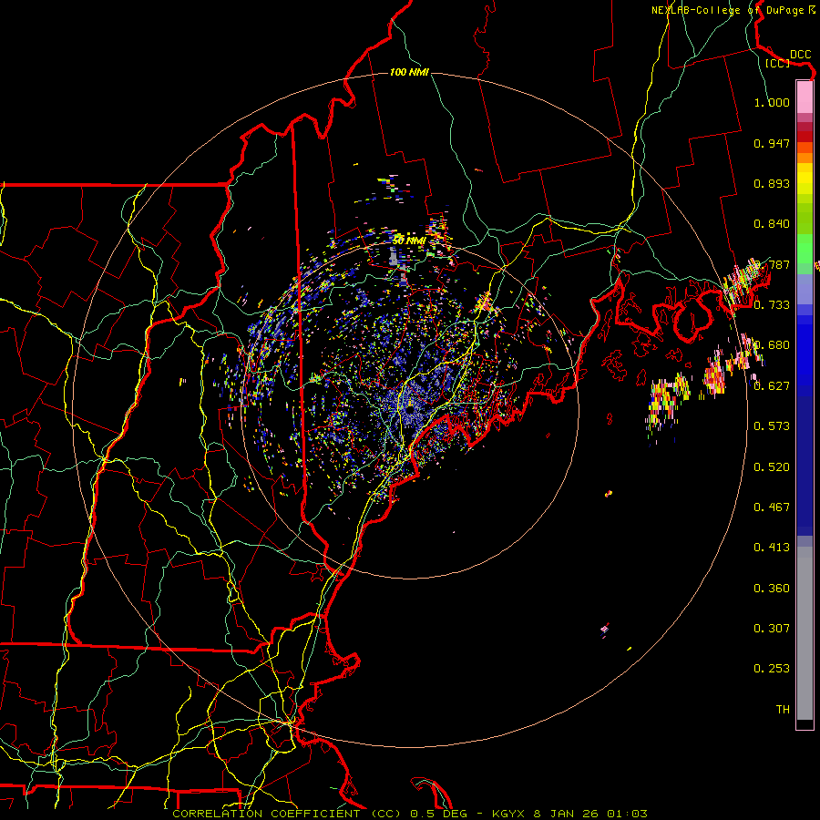Click the DCC legend title
Image resolution: width=820 pixels, height=820 pixels.
point(800,55)
